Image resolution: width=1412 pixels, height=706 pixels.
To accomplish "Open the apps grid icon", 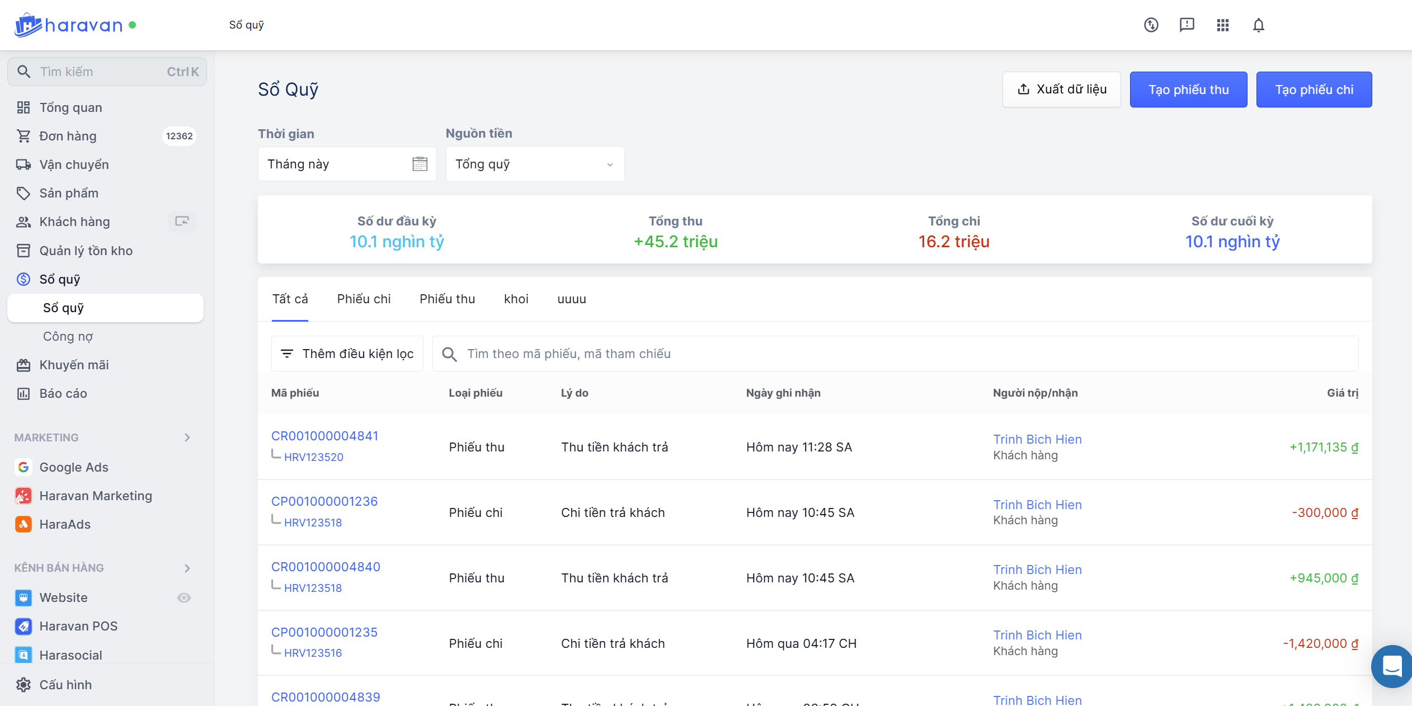I will (x=1222, y=25).
